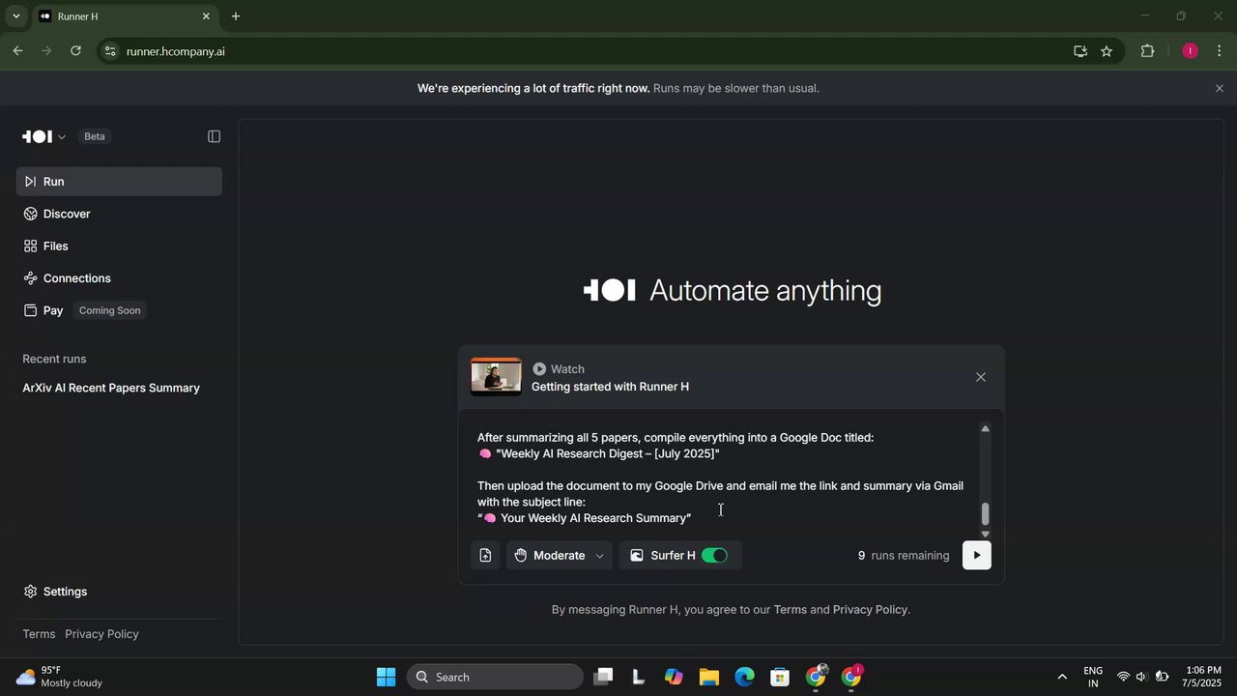This screenshot has height=696, width=1237.
Task: Open File Explorer from taskbar
Action: tap(709, 677)
